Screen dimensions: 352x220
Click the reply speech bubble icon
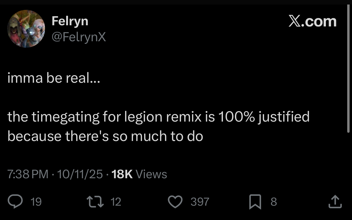point(17,202)
